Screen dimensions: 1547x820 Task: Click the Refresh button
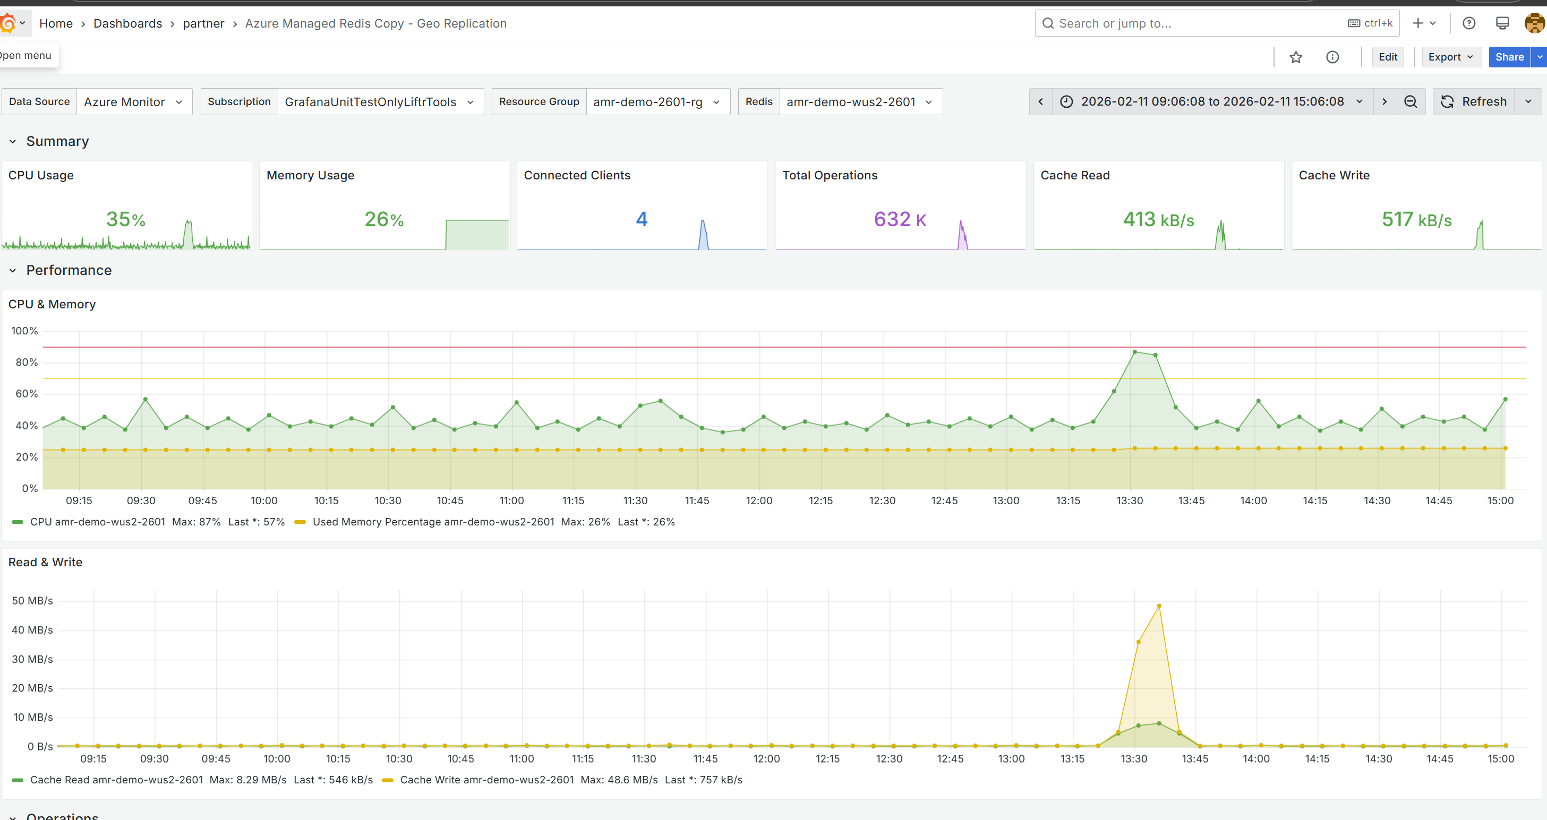coord(1473,102)
